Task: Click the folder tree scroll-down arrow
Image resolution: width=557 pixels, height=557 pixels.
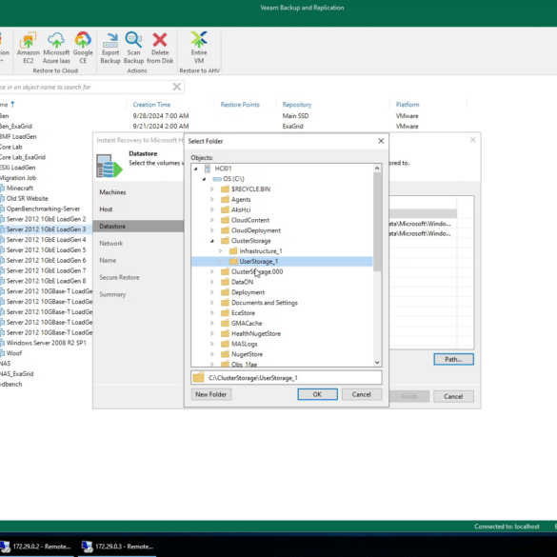Action: click(x=377, y=363)
